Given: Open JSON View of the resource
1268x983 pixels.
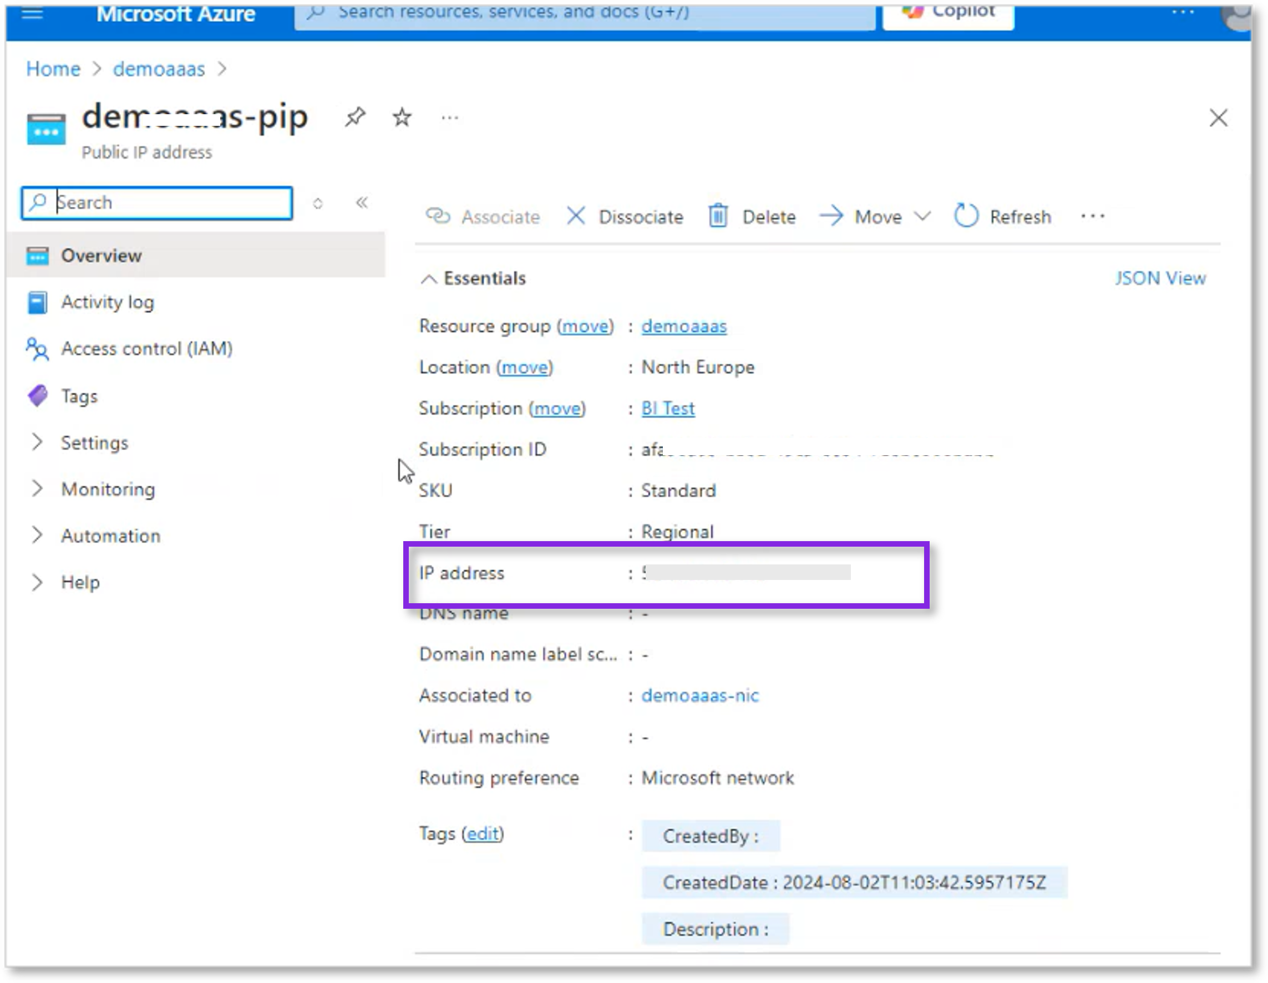Looking at the screenshot, I should click(x=1160, y=278).
